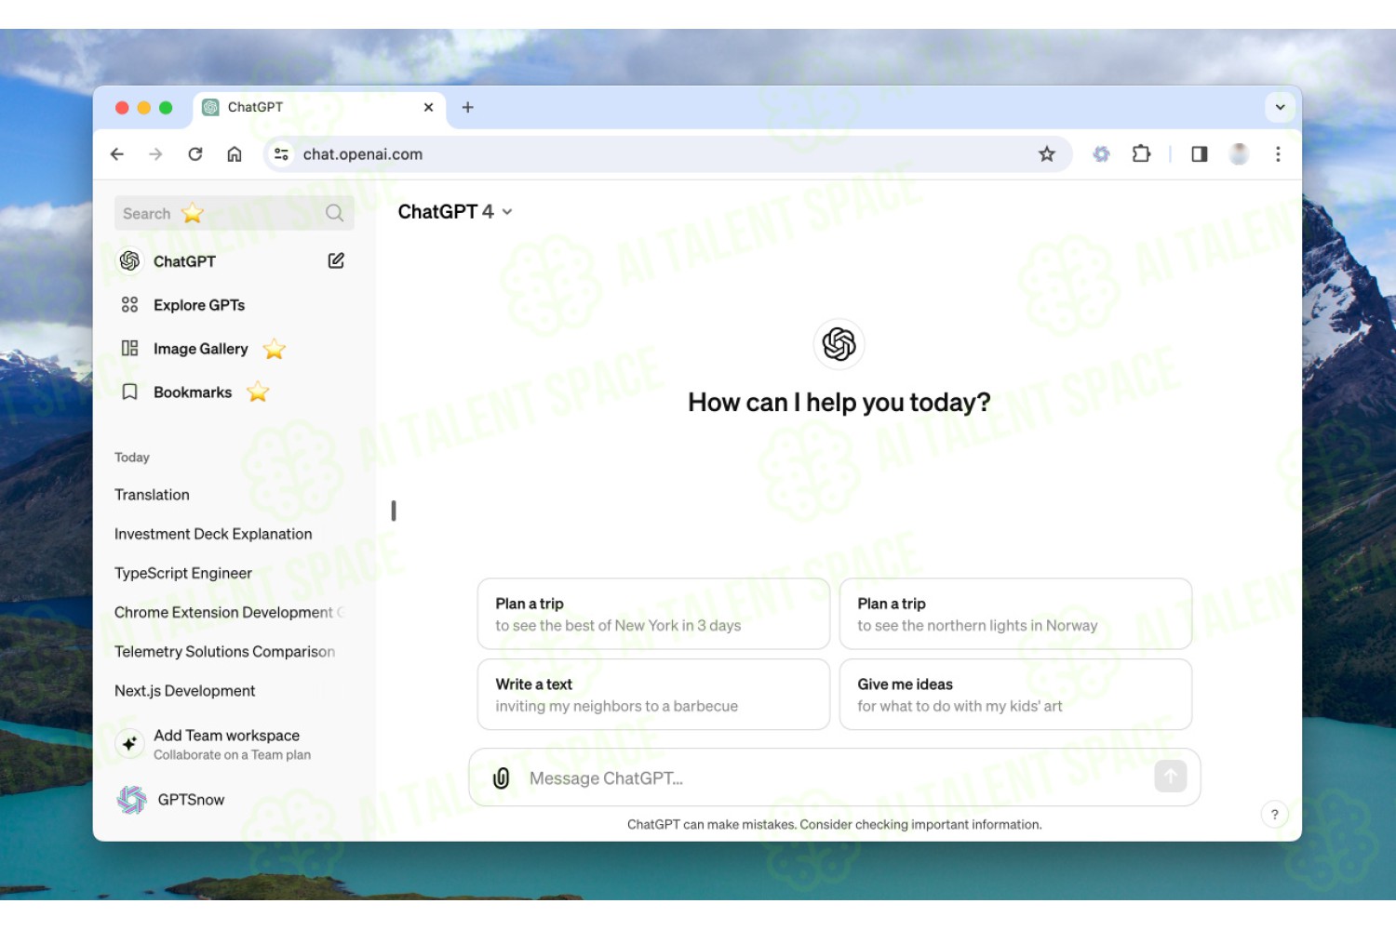Click the star inside the Search box
Image resolution: width=1396 pixels, height=930 pixels.
point(193,213)
